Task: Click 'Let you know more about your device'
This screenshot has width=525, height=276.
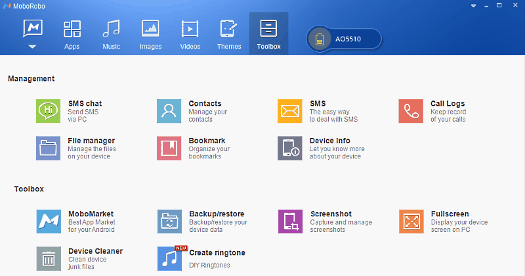Action: click(337, 152)
